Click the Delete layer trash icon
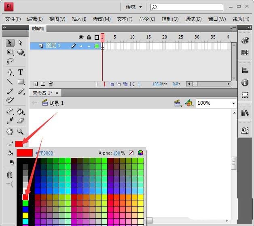 pos(51,84)
